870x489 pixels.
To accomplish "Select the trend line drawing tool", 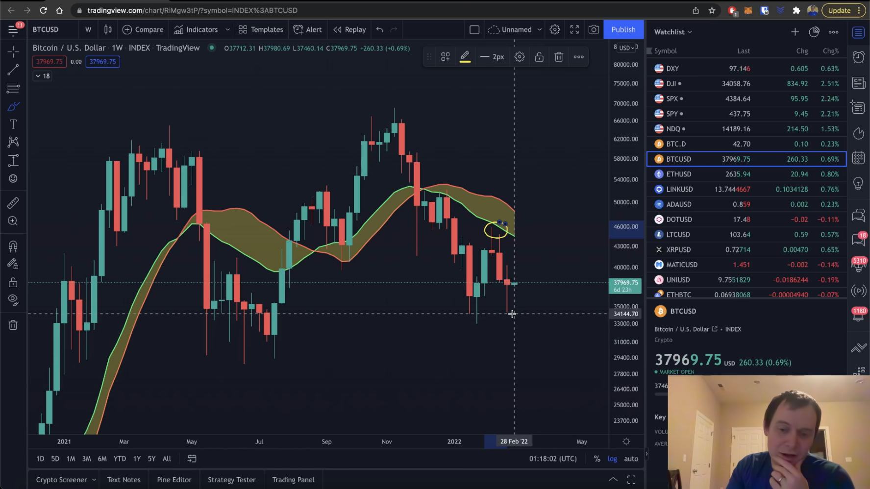I will (13, 70).
